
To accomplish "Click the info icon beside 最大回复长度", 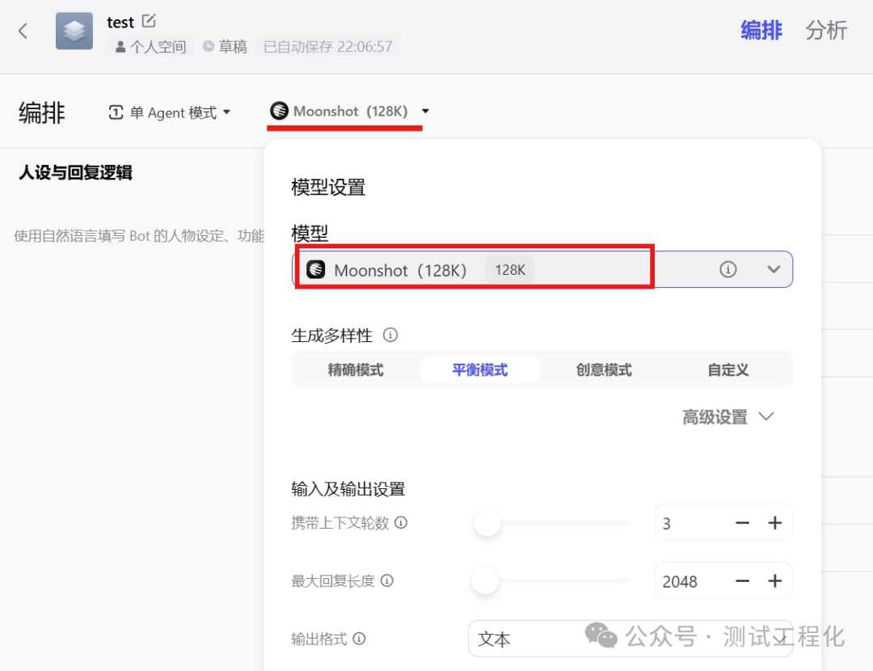I will (387, 580).
